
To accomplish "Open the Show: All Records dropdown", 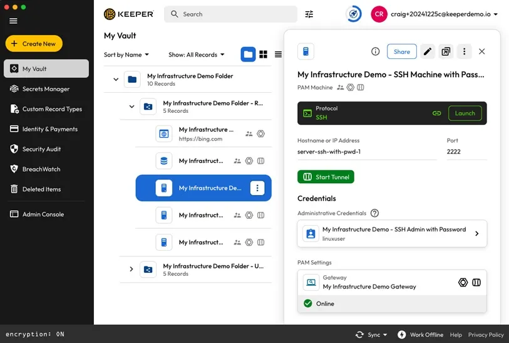I will [196, 55].
